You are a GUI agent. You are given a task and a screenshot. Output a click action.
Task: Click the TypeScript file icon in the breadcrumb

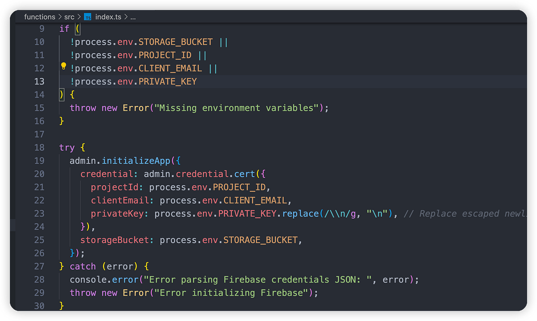(88, 17)
